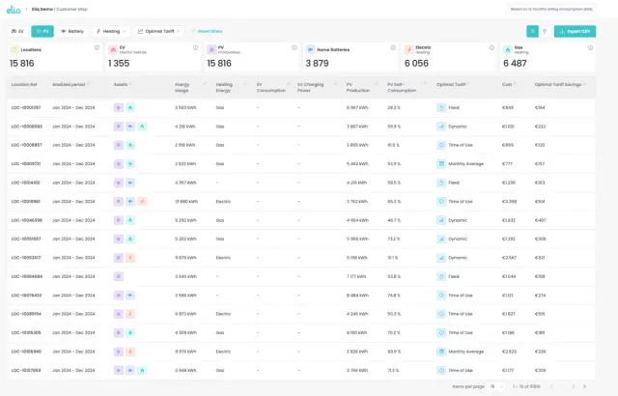Open info icon on Locations card
This screenshot has height=396, width=618.
point(97,47)
